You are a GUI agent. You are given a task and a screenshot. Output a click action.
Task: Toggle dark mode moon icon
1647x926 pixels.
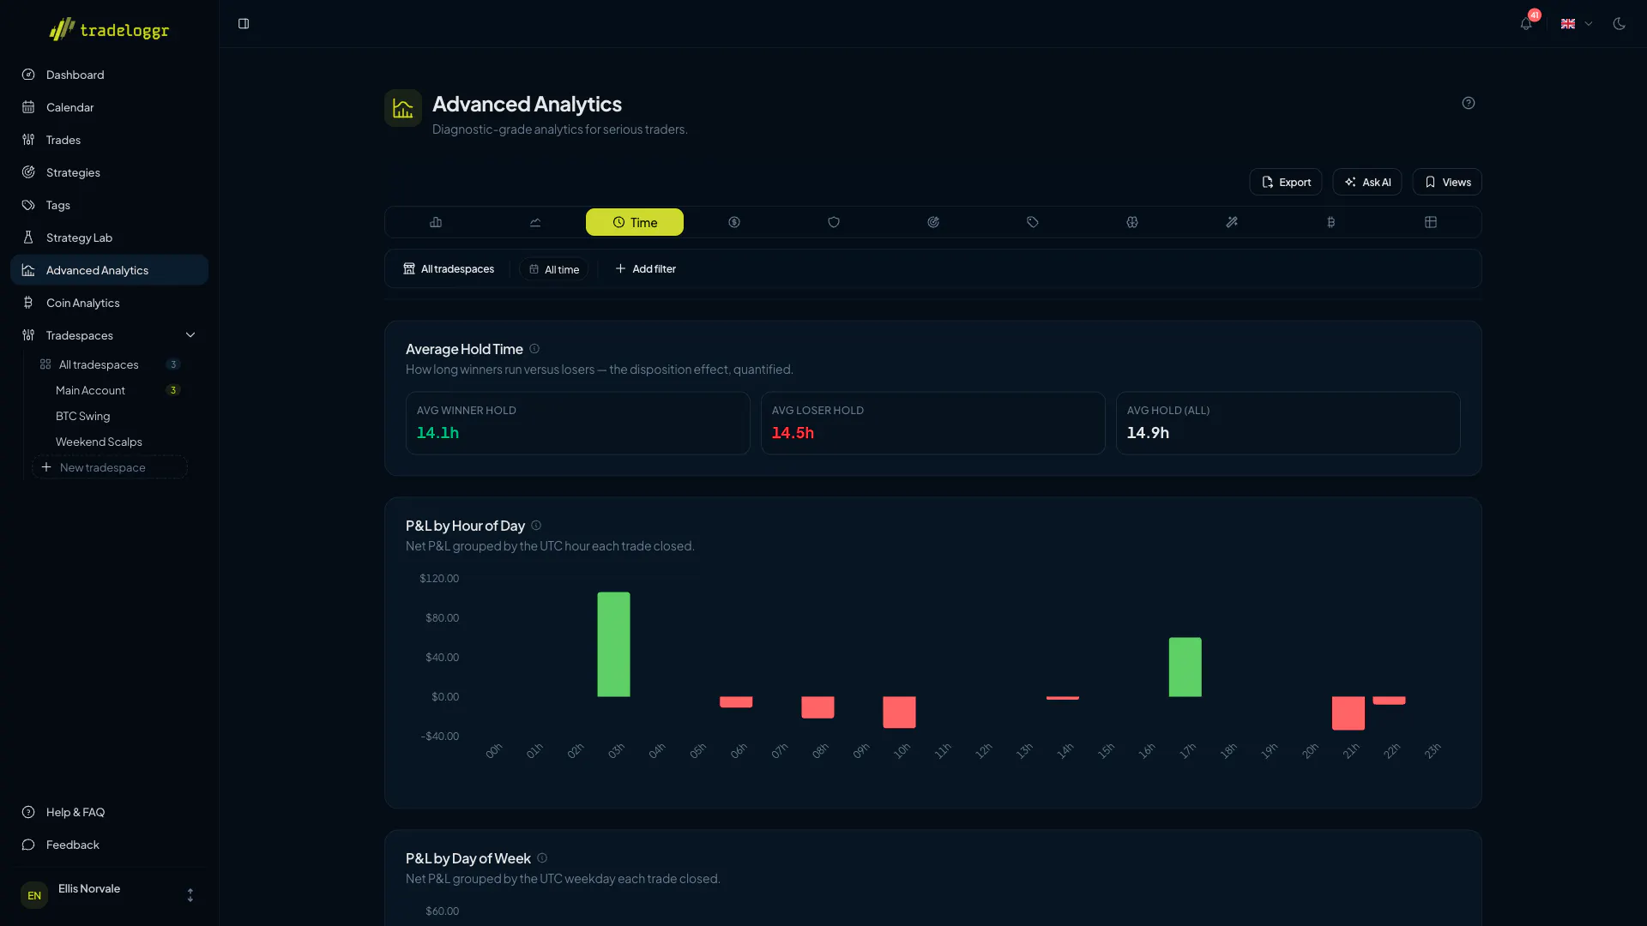point(1620,24)
